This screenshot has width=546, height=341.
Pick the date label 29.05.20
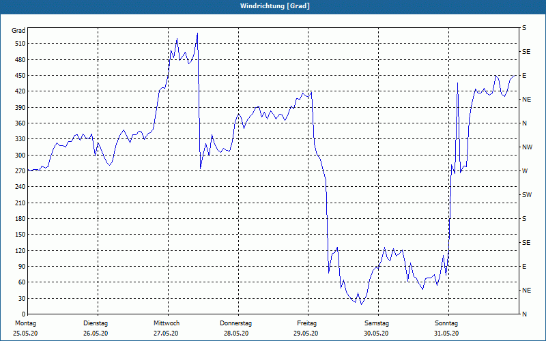pos(305,333)
